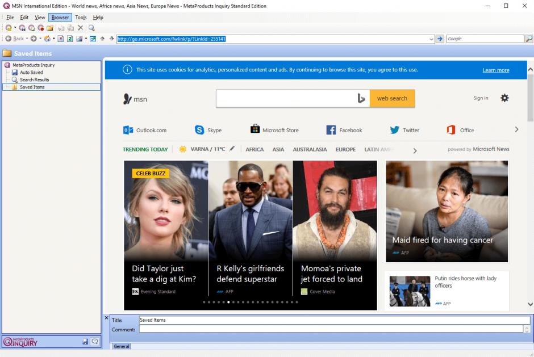The image size is (534, 357).
Task: Edit weather location using pencil icon
Action: (232, 149)
